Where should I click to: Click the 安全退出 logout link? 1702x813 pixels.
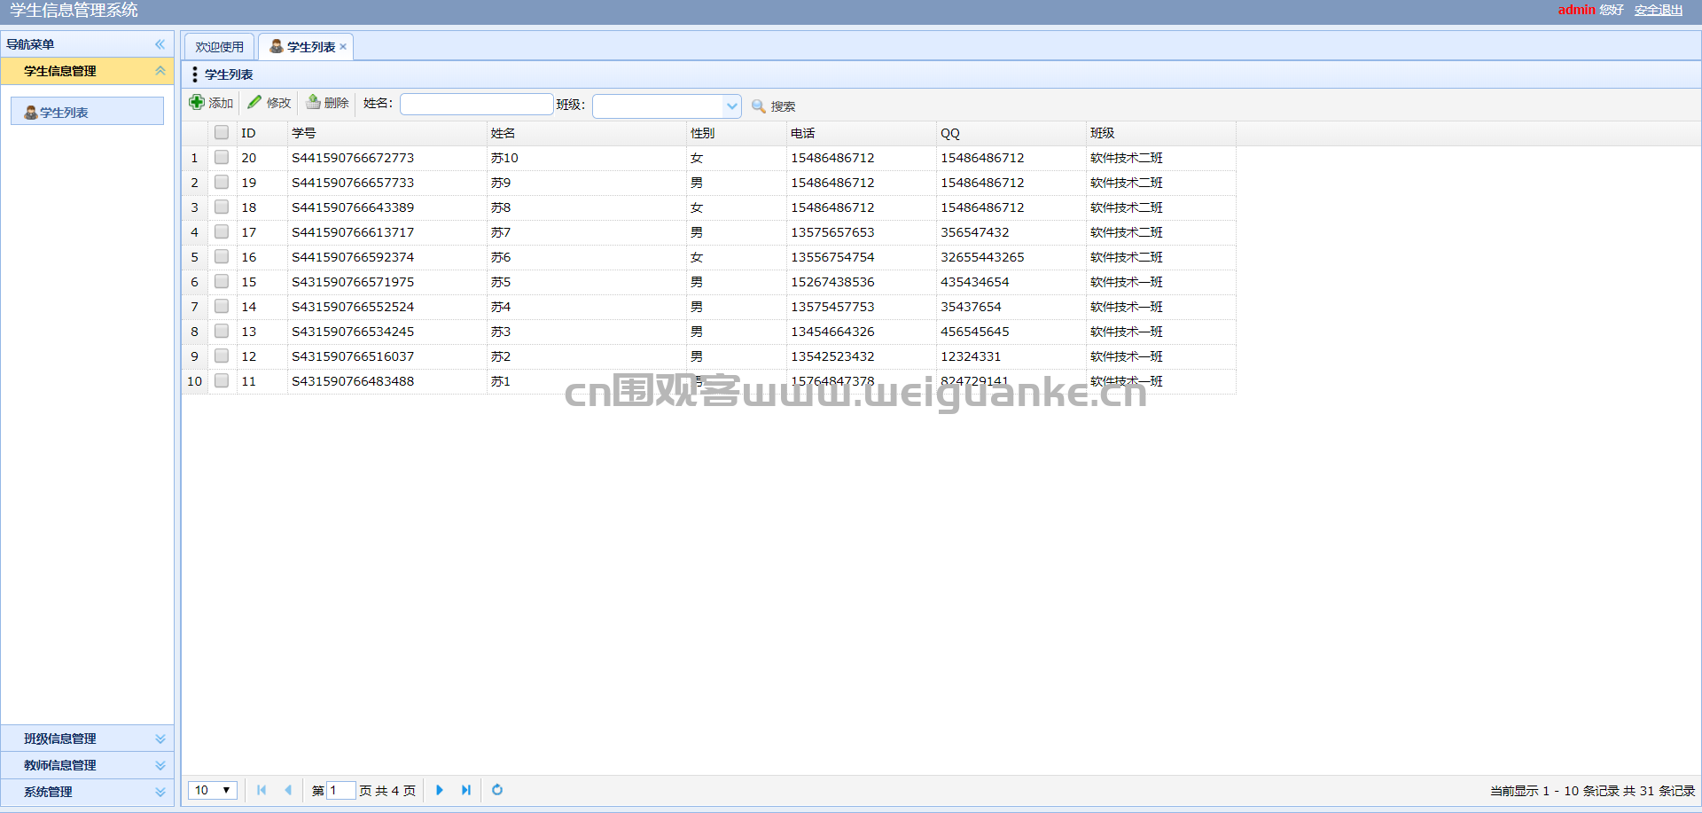click(x=1659, y=10)
